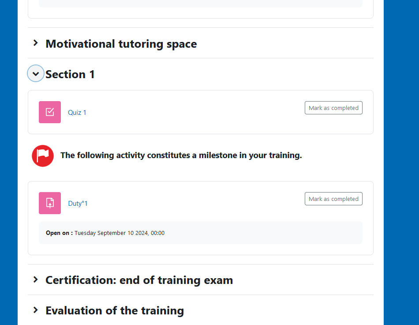Click the blue page margin on the left
Screen dimensions: 419x325
pyautogui.click(x=9, y=162)
